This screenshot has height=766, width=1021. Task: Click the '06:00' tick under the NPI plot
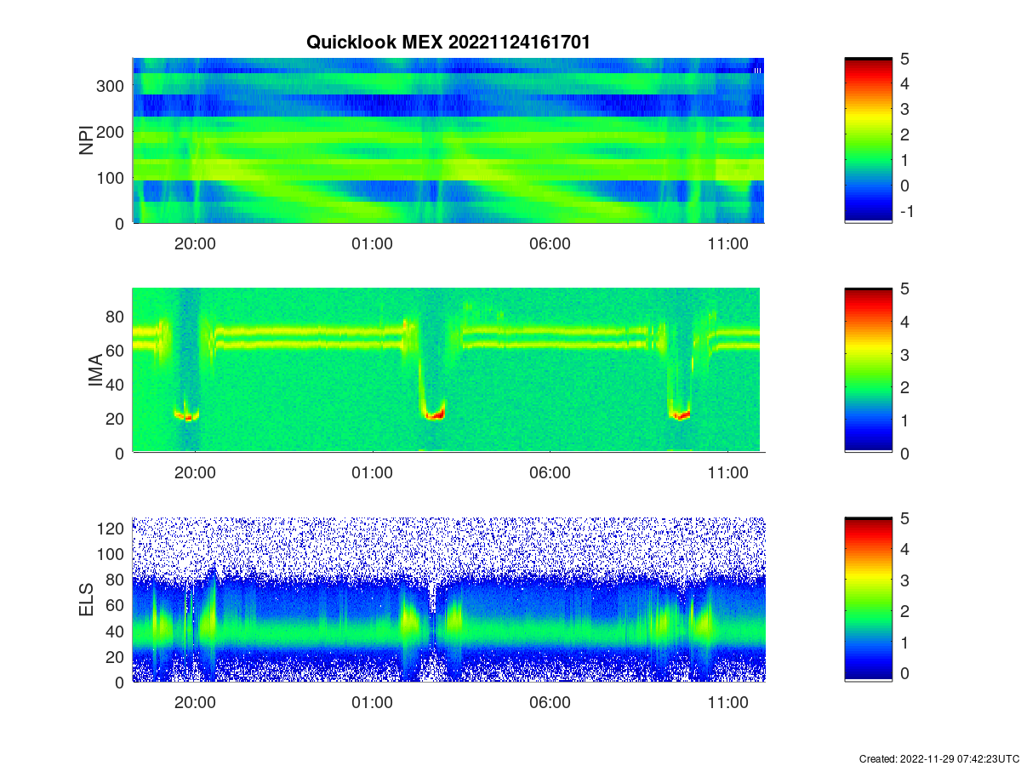550,243
